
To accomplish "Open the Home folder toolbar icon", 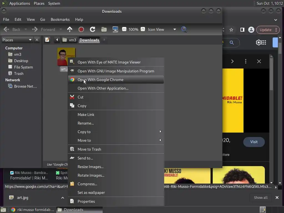I will pyautogui.click(x=104, y=29).
